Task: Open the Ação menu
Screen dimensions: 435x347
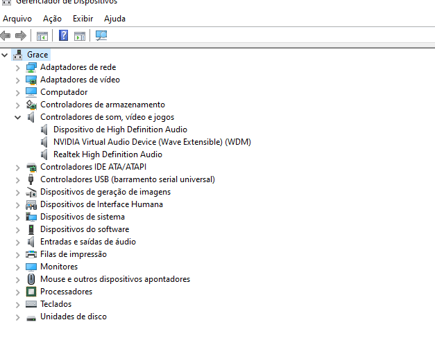Action: coord(52,19)
